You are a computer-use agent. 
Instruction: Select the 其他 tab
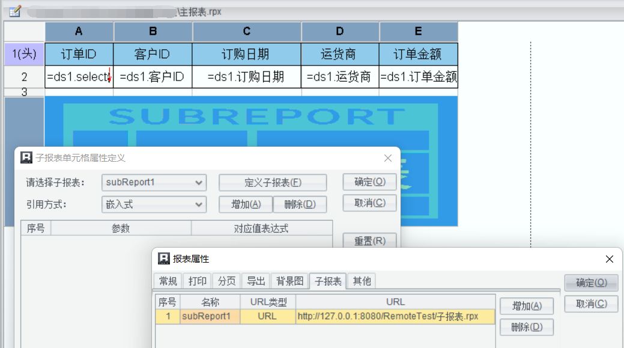pos(362,281)
